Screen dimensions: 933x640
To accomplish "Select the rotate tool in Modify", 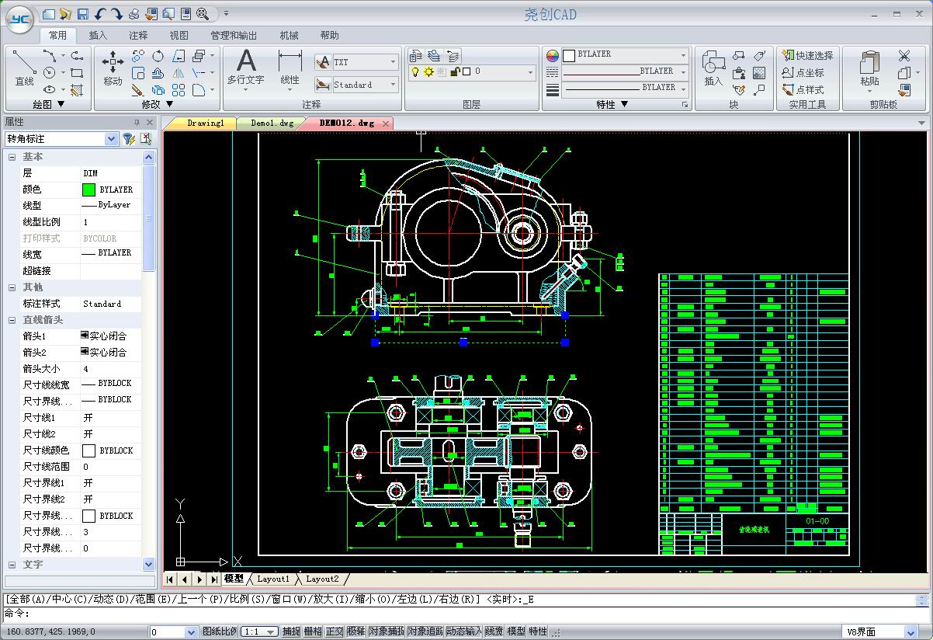I will pos(158,56).
